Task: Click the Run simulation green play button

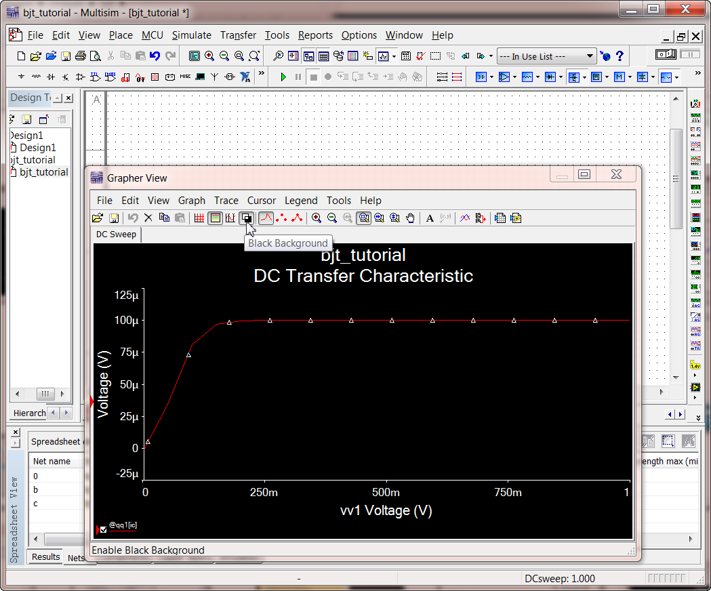Action: pos(283,77)
